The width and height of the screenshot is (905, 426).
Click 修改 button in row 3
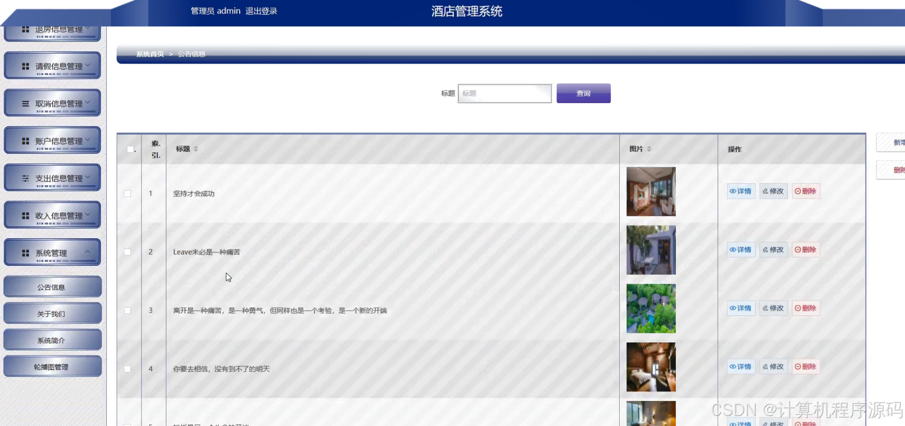tap(774, 308)
